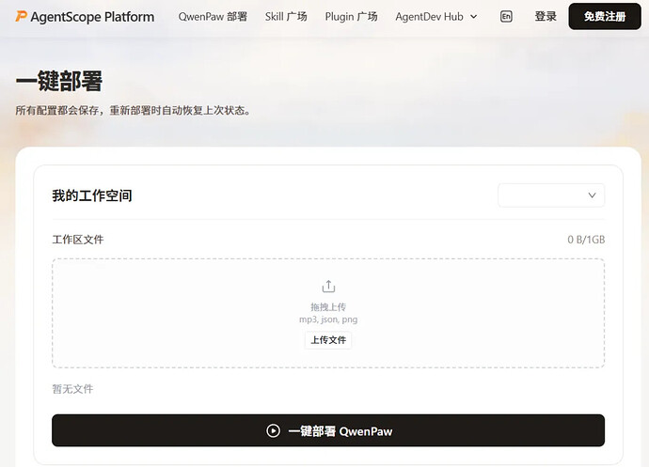Image resolution: width=649 pixels, height=467 pixels.
Task: Click 登录 to sign in
Action: (x=546, y=17)
